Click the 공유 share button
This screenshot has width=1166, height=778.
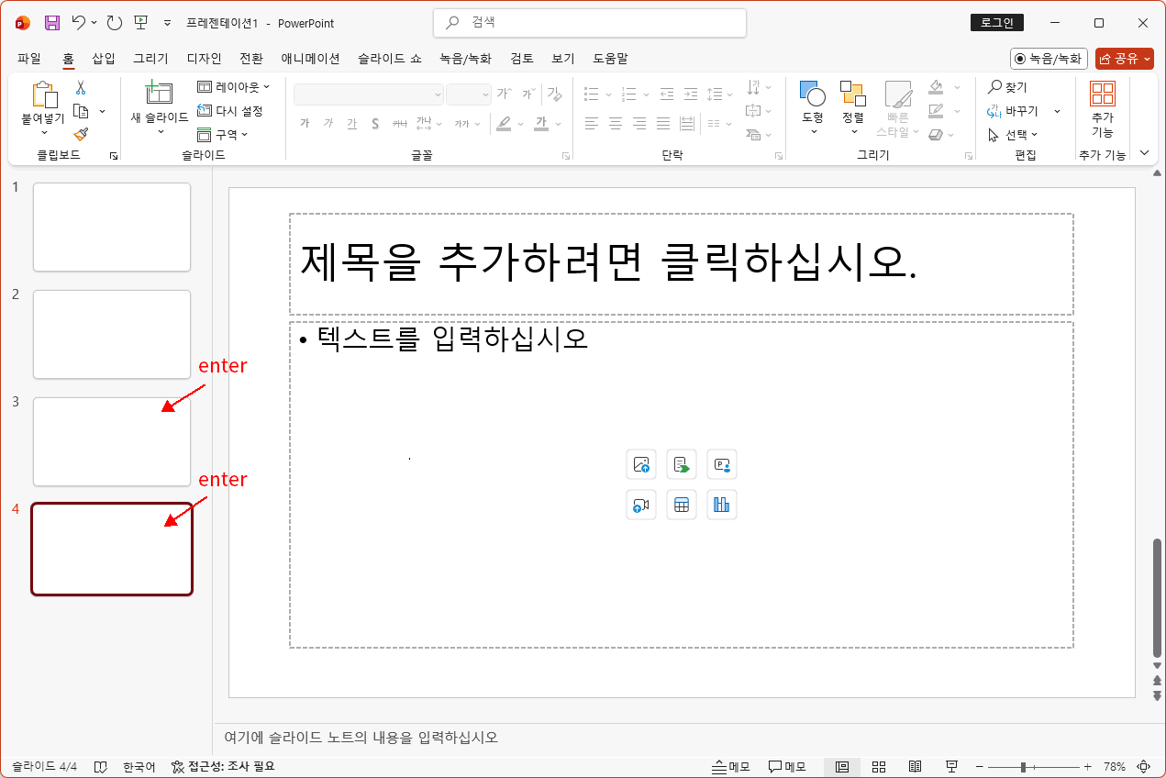(1126, 58)
